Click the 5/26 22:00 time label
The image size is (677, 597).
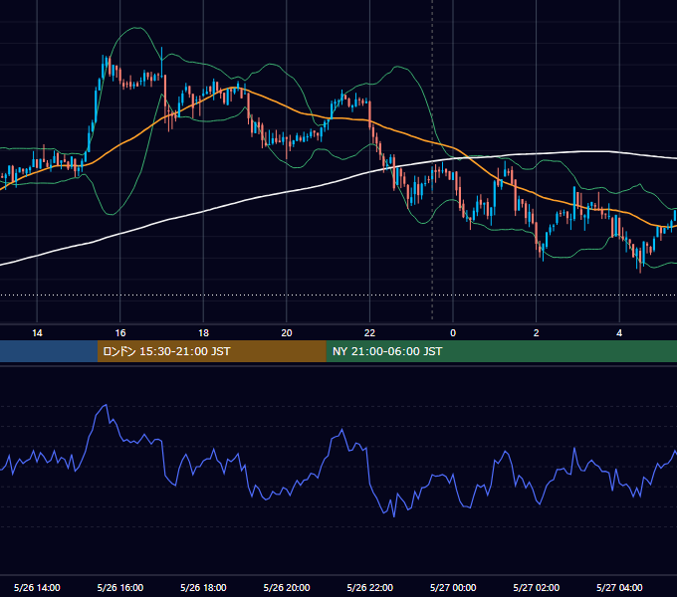[370, 587]
